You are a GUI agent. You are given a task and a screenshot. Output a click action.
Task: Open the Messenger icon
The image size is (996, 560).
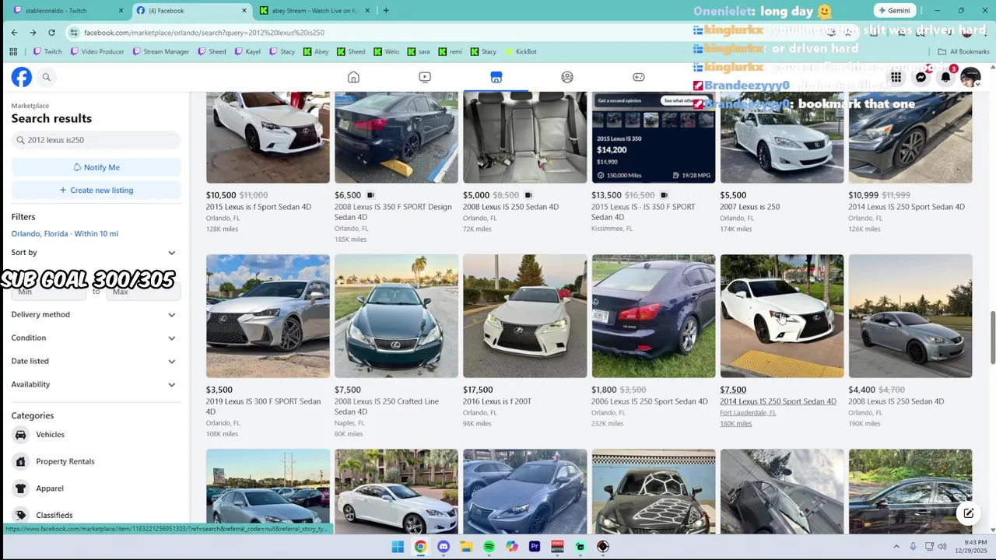coord(921,77)
